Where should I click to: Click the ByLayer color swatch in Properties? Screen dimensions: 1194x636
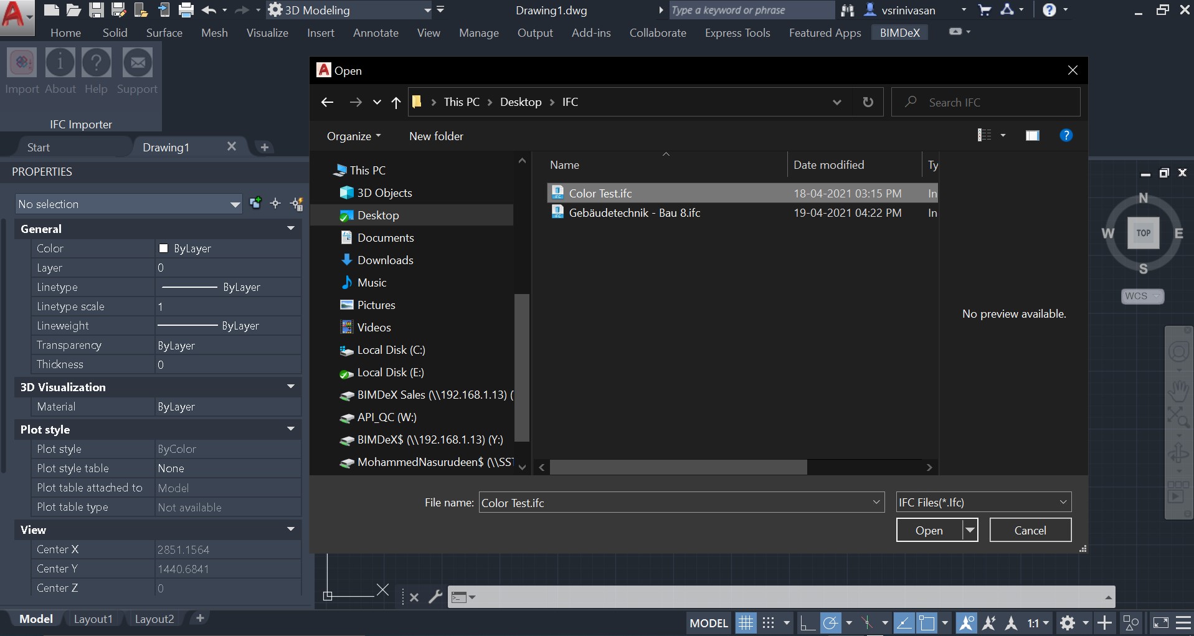click(164, 249)
